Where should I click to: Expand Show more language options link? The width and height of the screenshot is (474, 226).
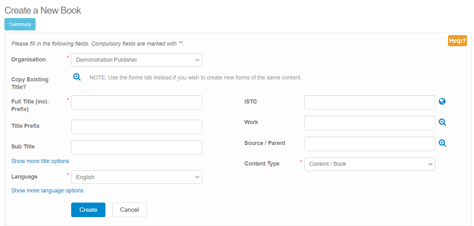(47, 191)
